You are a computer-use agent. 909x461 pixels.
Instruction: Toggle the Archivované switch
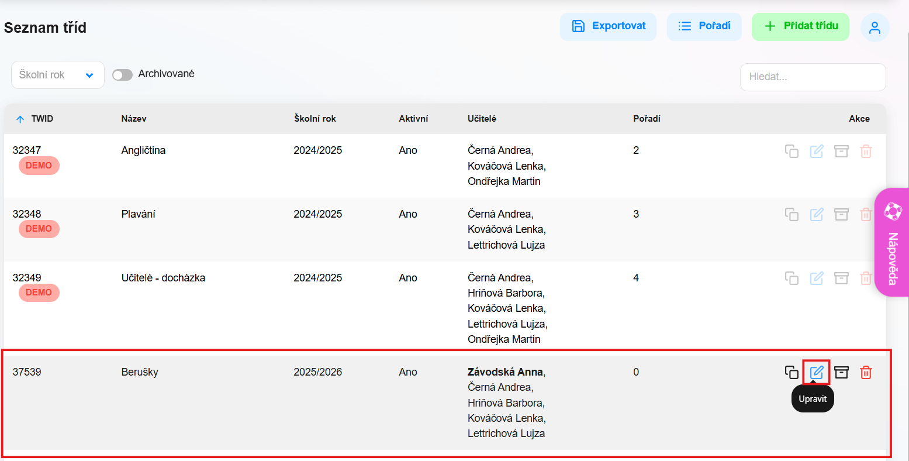click(122, 75)
